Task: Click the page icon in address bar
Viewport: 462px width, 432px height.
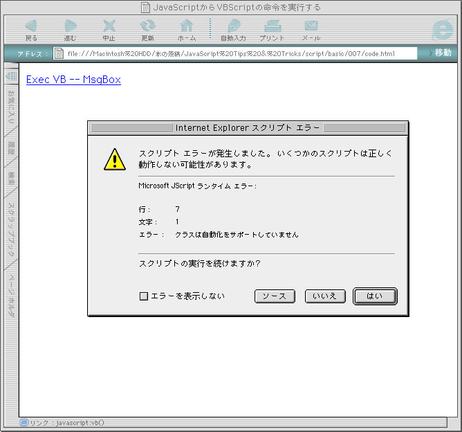Action: click(x=59, y=53)
